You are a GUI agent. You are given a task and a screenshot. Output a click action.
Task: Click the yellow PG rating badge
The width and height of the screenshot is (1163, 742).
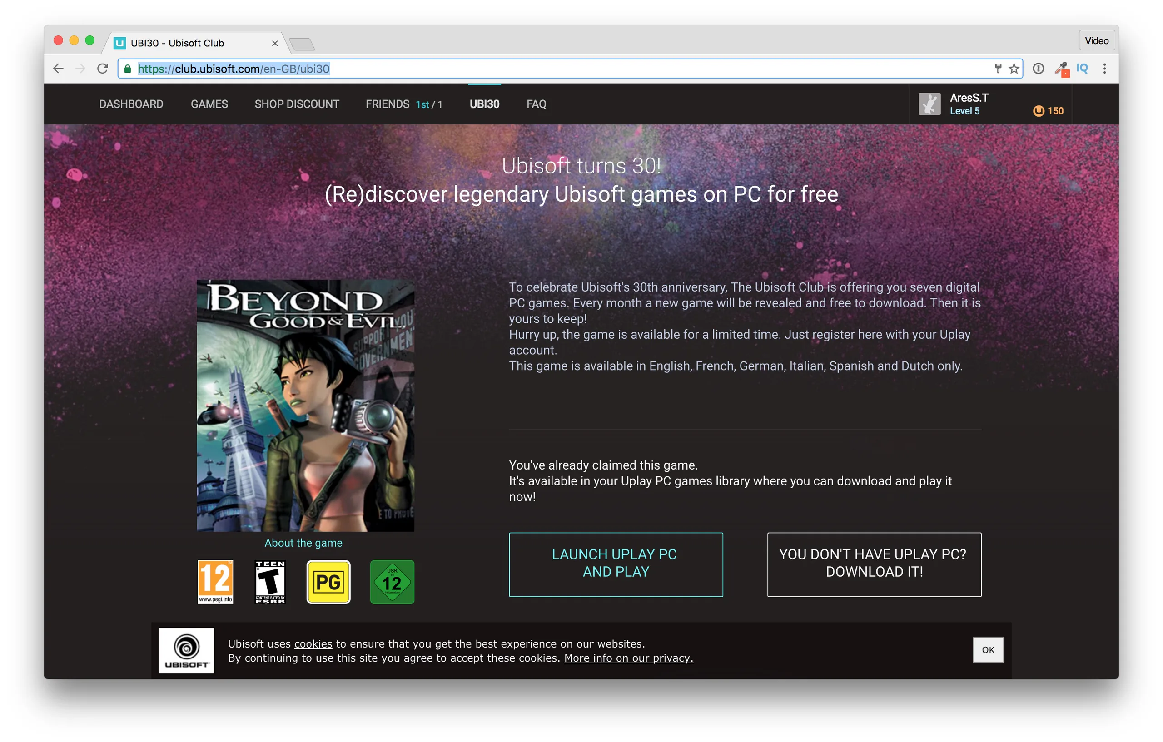click(328, 582)
